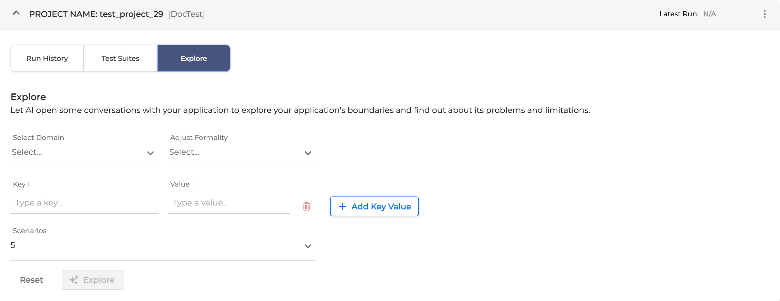Open the Adjust Formality dropdown
Screen dimensions: 780x301
(x=236, y=152)
